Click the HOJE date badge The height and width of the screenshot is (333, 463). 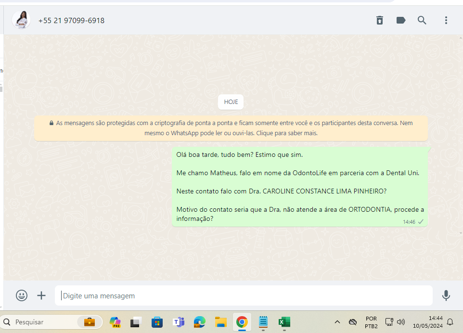231,102
